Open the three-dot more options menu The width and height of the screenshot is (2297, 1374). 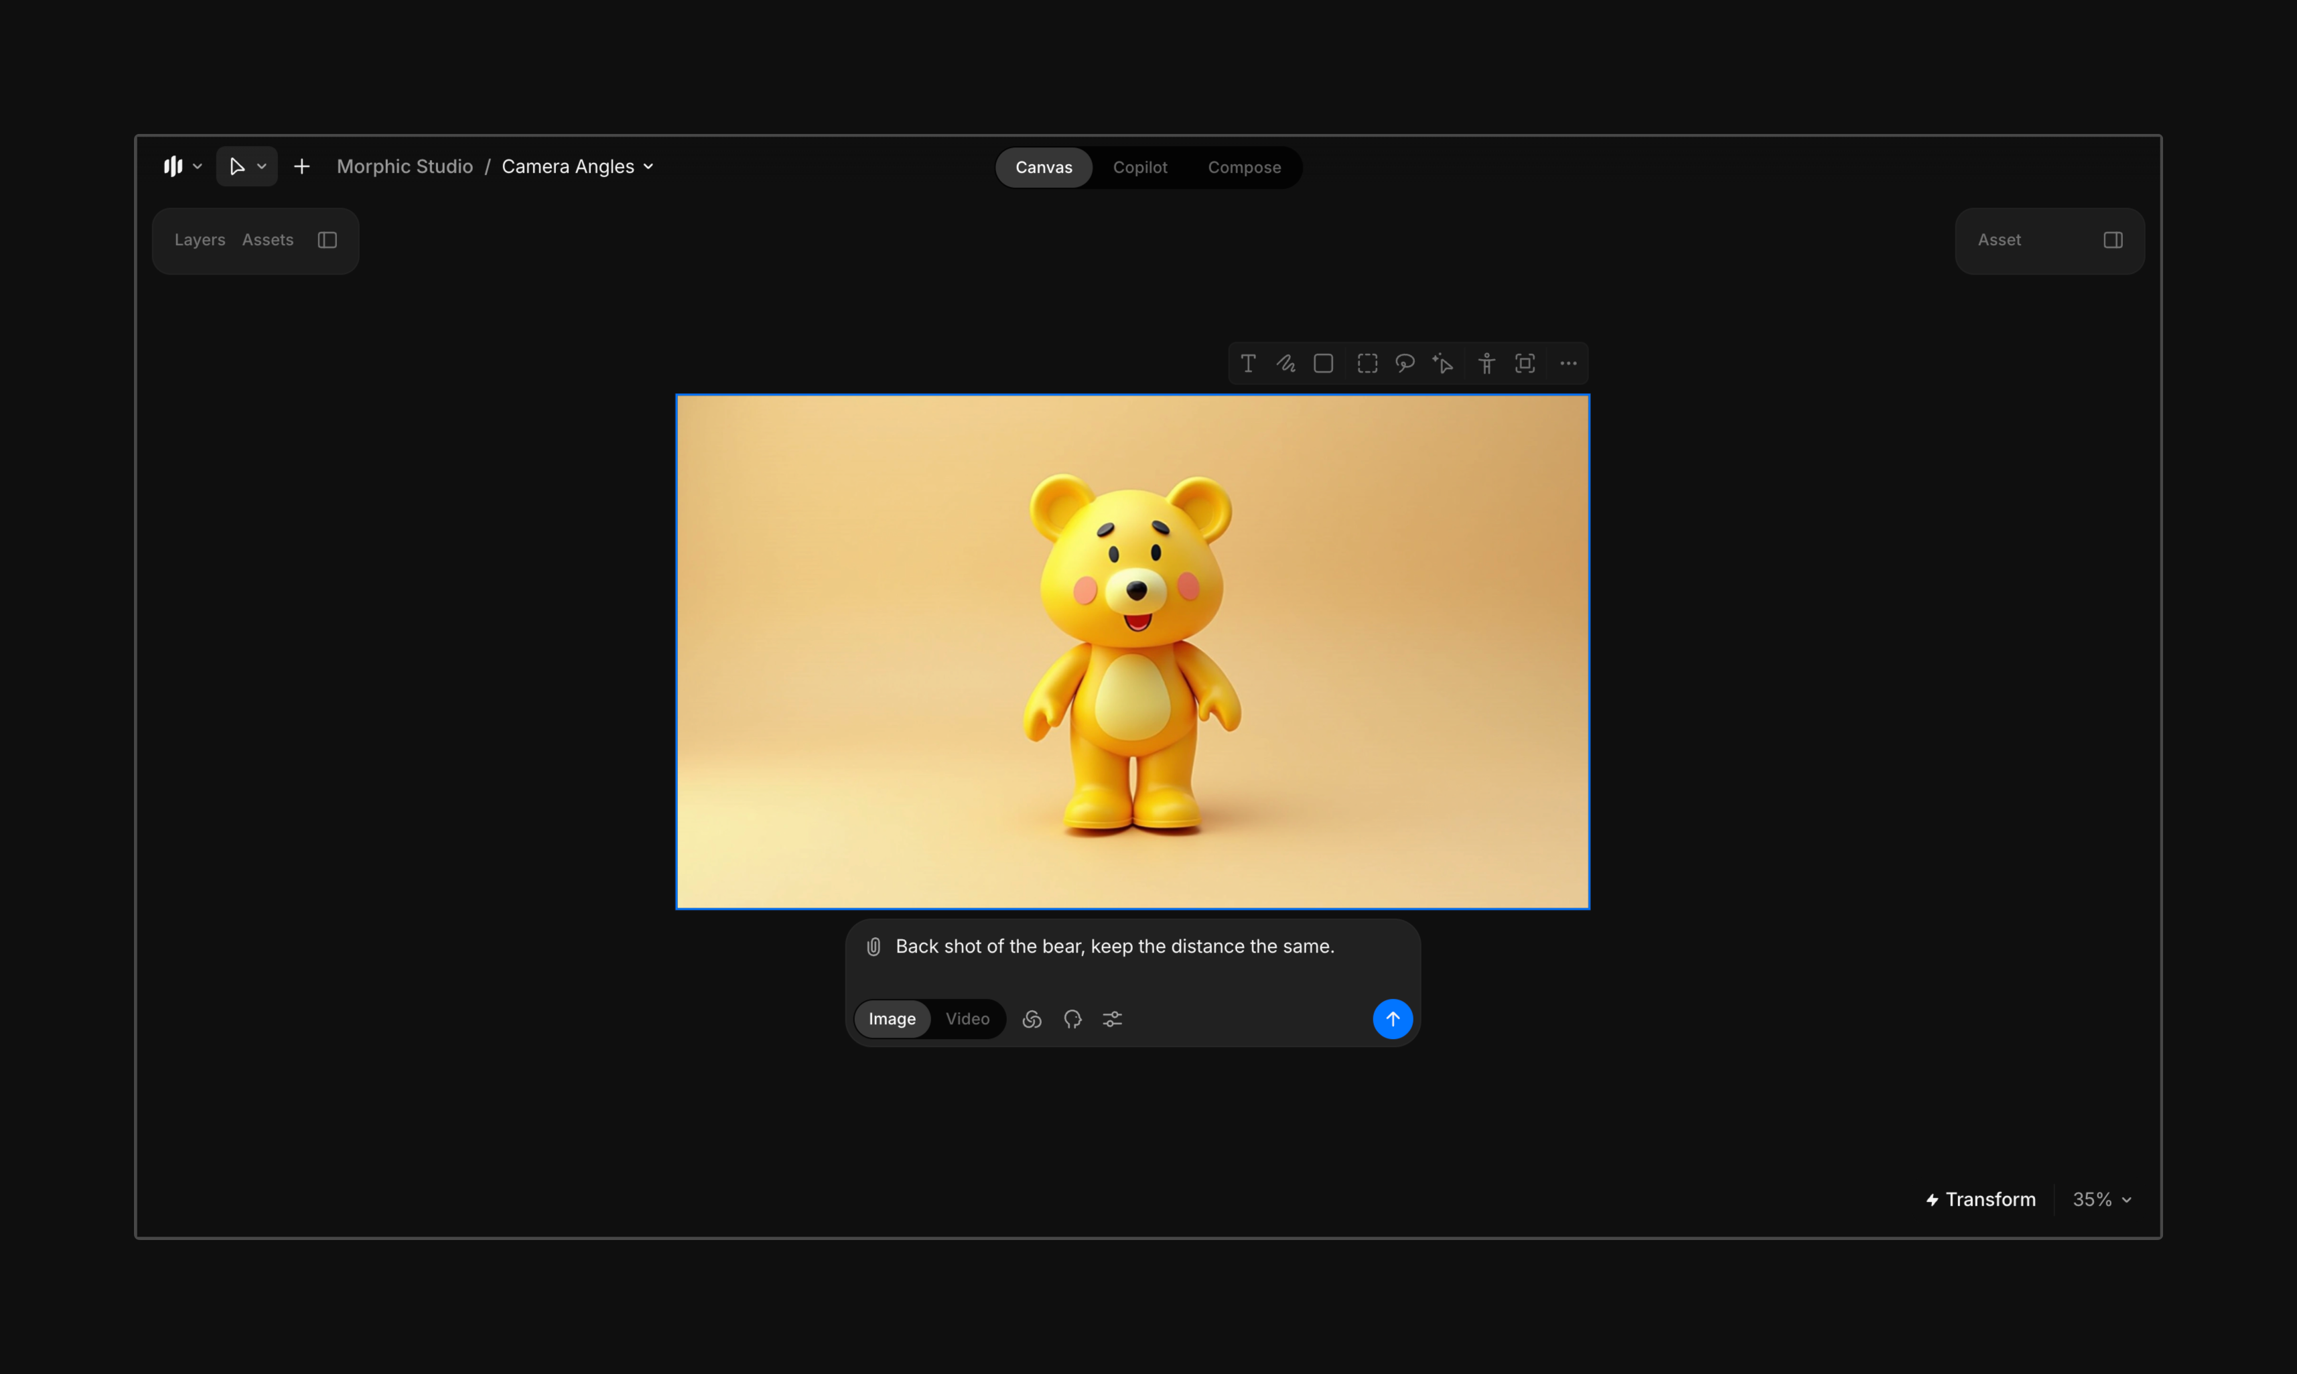click(1568, 364)
